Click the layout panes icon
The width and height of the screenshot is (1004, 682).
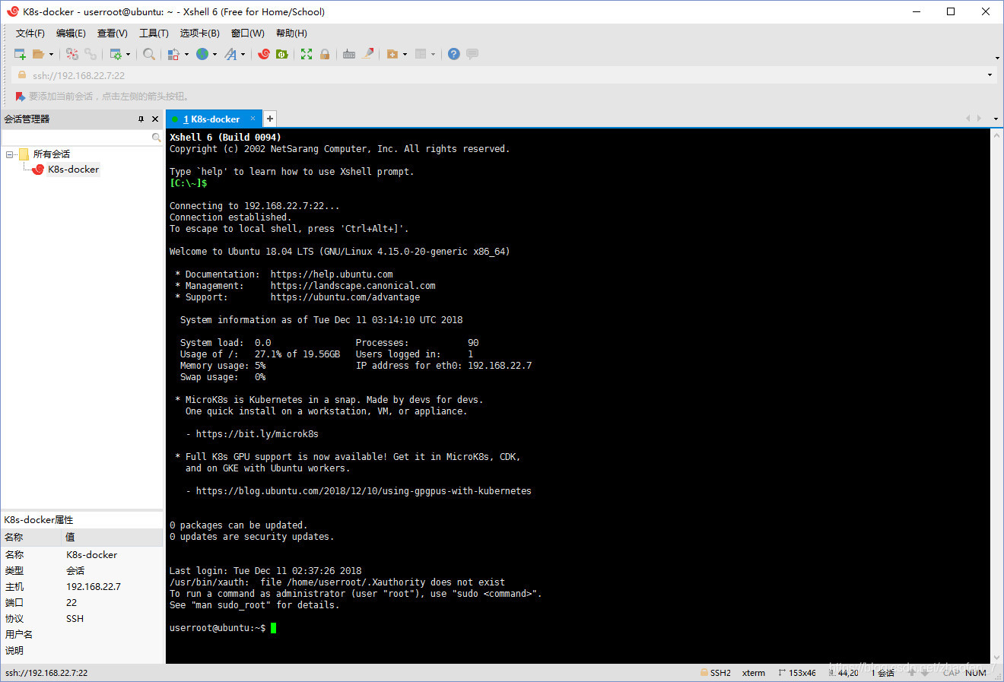pyautogui.click(x=421, y=54)
